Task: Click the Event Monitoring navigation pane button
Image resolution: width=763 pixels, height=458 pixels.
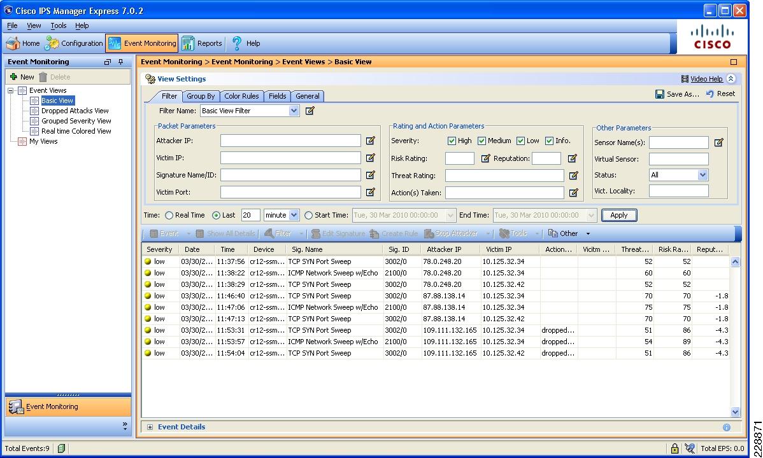Action: [x=68, y=406]
